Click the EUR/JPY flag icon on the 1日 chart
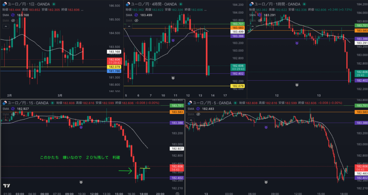The width and height of the screenshot is (368, 195). (4, 4)
